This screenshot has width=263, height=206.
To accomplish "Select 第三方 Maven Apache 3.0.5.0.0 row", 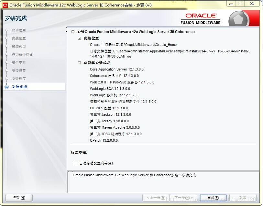I will (115, 127).
